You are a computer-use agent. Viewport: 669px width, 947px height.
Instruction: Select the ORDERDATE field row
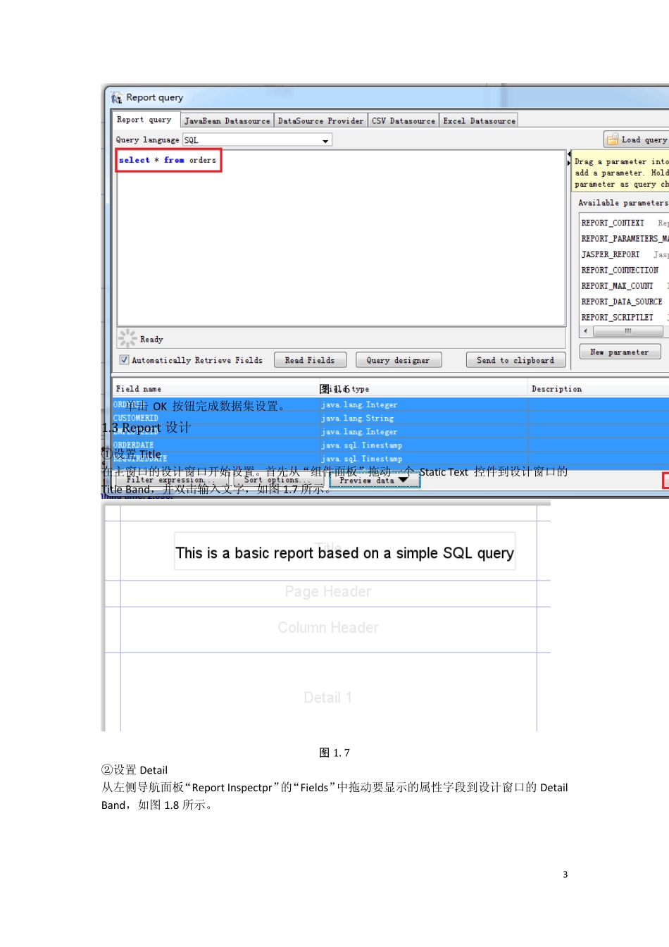391,445
